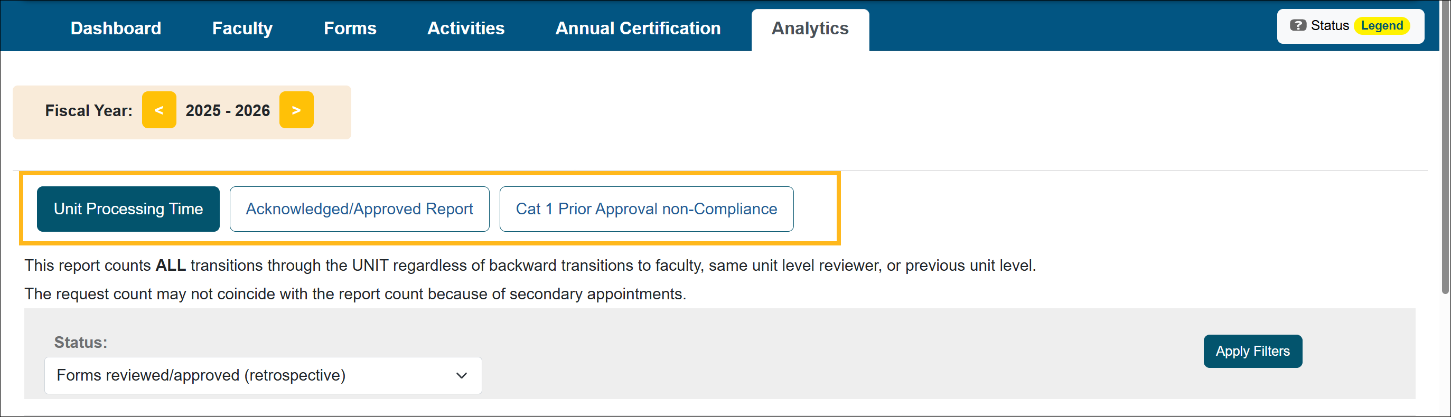1451x417 pixels.
Task: Show Cat 1 Prior Approval non-Compliance report
Action: point(646,209)
